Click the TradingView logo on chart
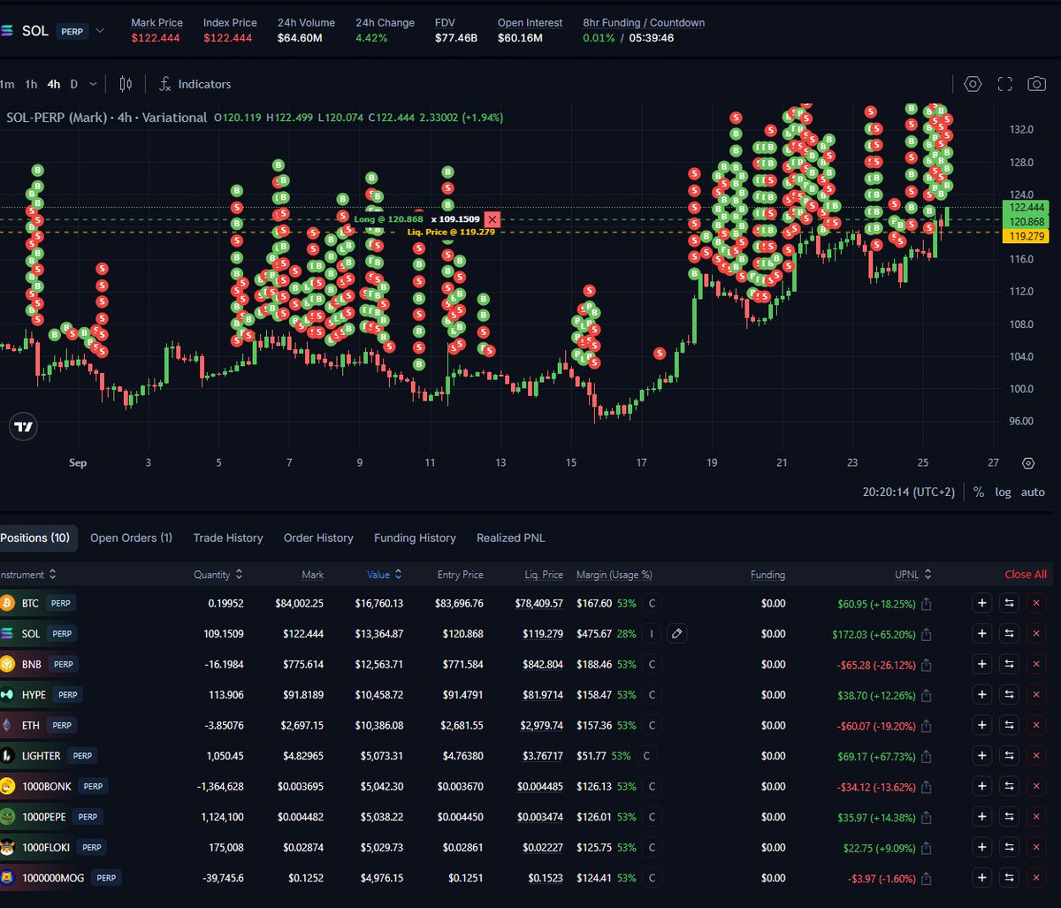The height and width of the screenshot is (908, 1061). tap(23, 427)
